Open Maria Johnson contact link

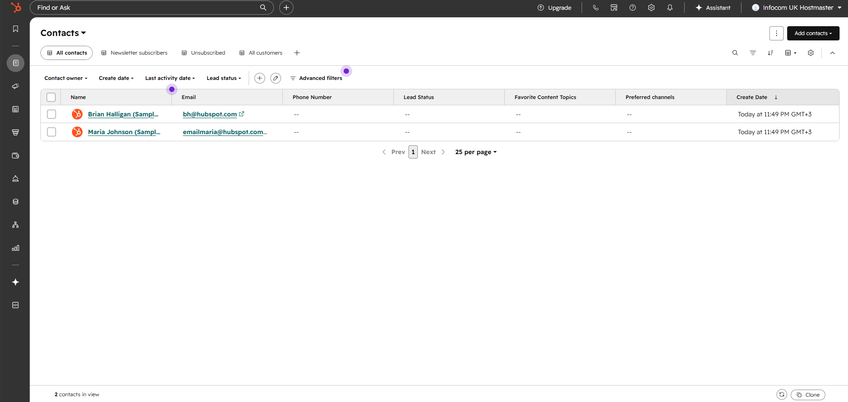124,132
